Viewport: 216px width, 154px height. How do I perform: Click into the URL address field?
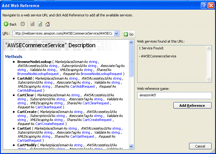pos(64,33)
